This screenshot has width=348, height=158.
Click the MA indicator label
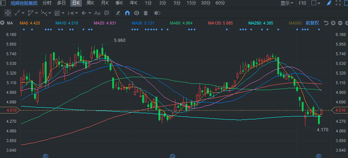[x=10, y=23]
